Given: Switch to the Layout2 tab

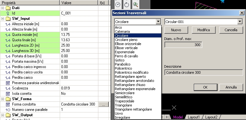Looking at the screenshot, I should click(211, 117).
